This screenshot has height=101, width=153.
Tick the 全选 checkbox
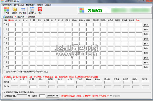(x=4, y=72)
